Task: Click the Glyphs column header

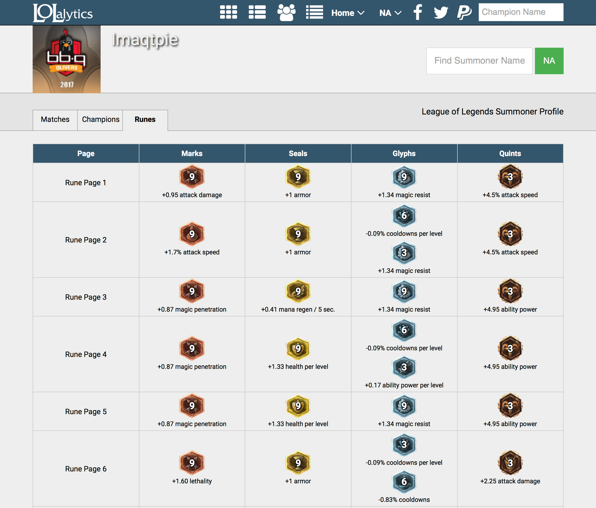Action: (x=404, y=153)
